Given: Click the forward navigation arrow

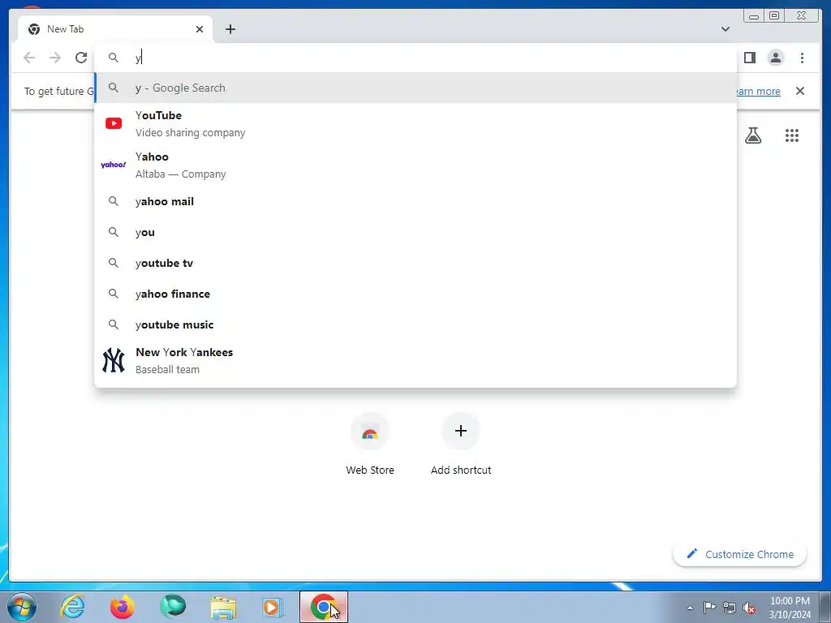Looking at the screenshot, I should 55,58.
